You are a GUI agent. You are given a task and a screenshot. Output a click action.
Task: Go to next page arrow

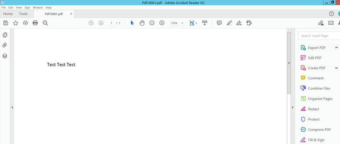pos(101,23)
